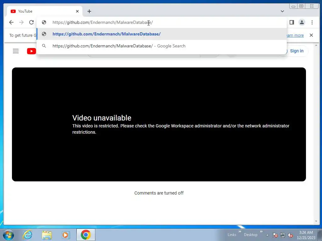
Task: Click the forward navigation arrow
Action: pos(21,22)
